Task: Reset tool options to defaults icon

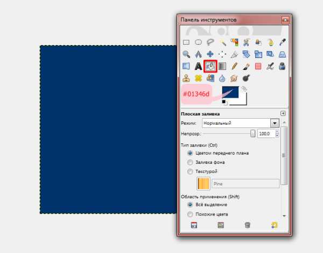Action: click(274, 225)
